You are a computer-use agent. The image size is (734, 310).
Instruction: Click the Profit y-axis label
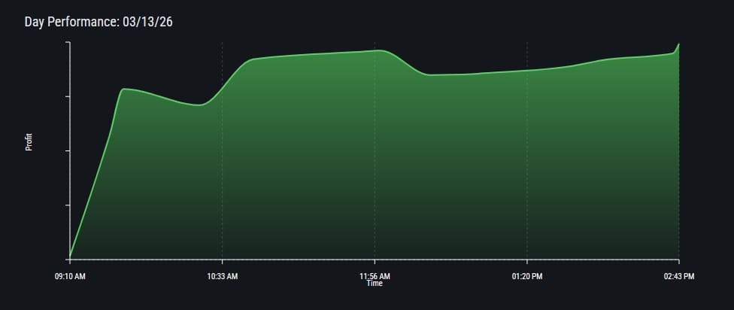click(x=29, y=142)
